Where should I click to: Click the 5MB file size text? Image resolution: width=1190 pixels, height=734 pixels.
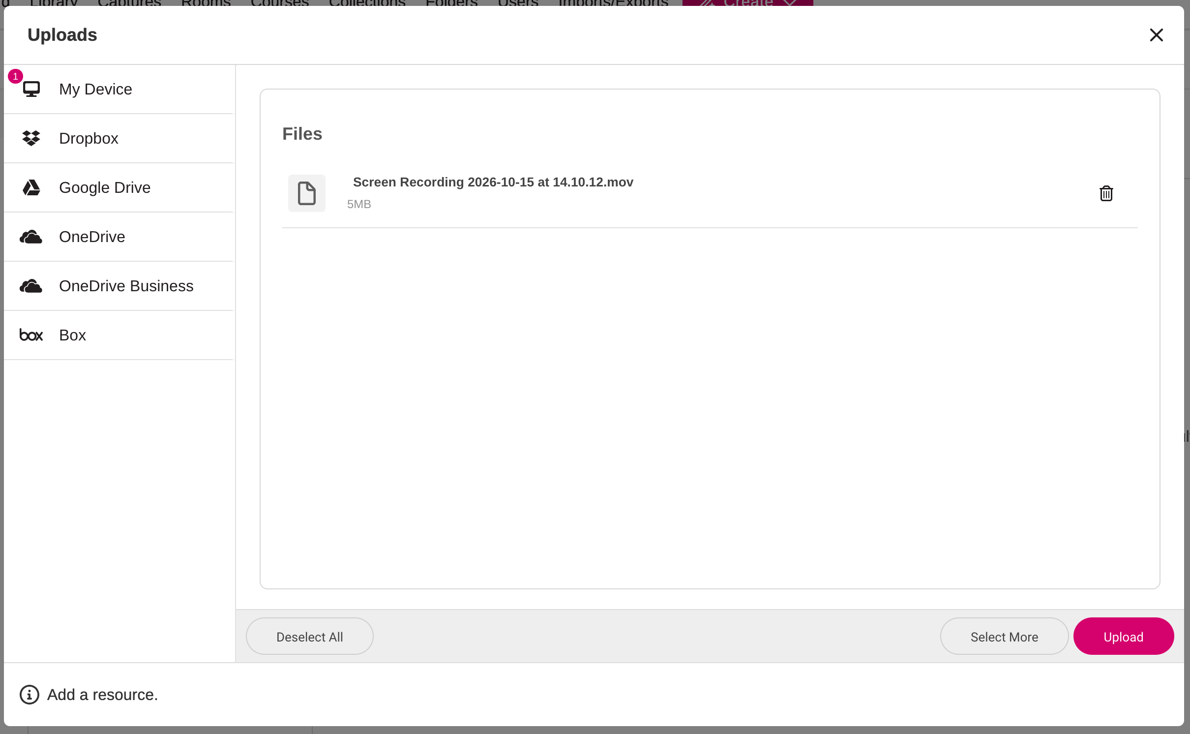point(359,204)
